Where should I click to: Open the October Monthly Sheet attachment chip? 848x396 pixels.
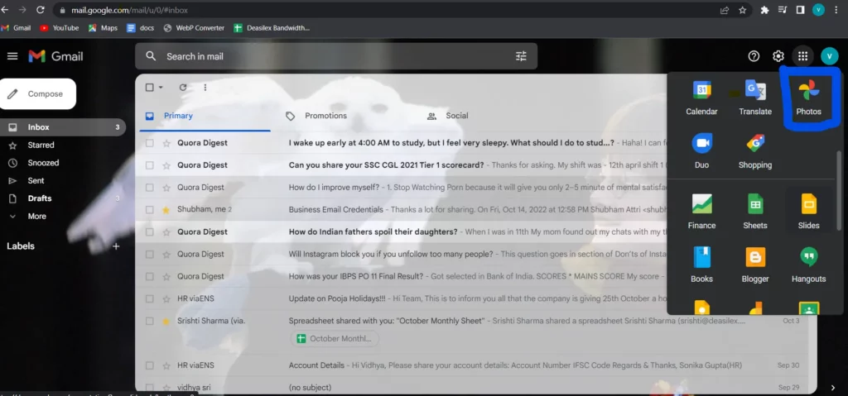click(x=335, y=339)
